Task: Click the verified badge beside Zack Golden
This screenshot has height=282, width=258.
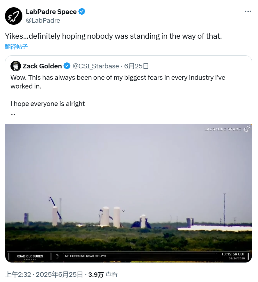Action: [x=67, y=66]
